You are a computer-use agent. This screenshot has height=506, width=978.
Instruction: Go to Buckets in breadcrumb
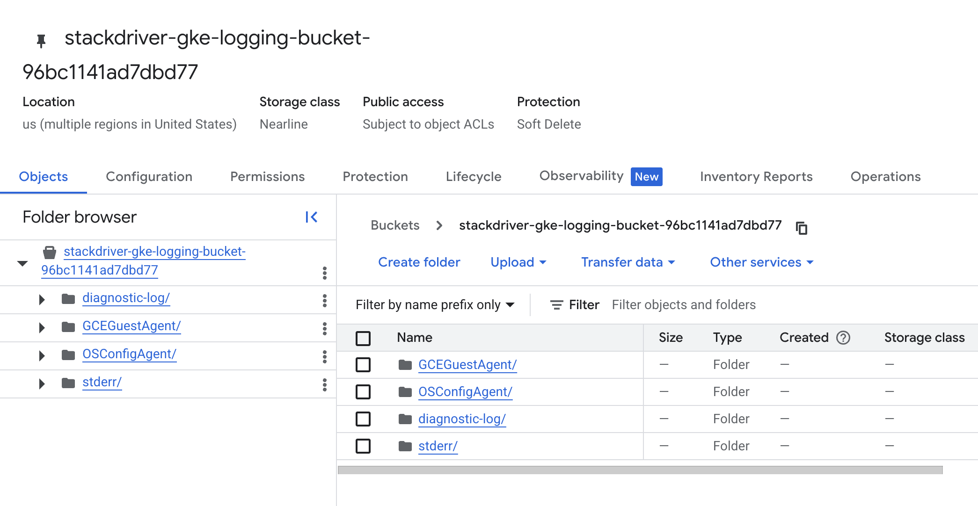tap(395, 225)
